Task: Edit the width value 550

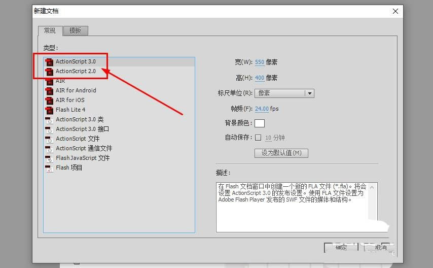Action: [260, 62]
